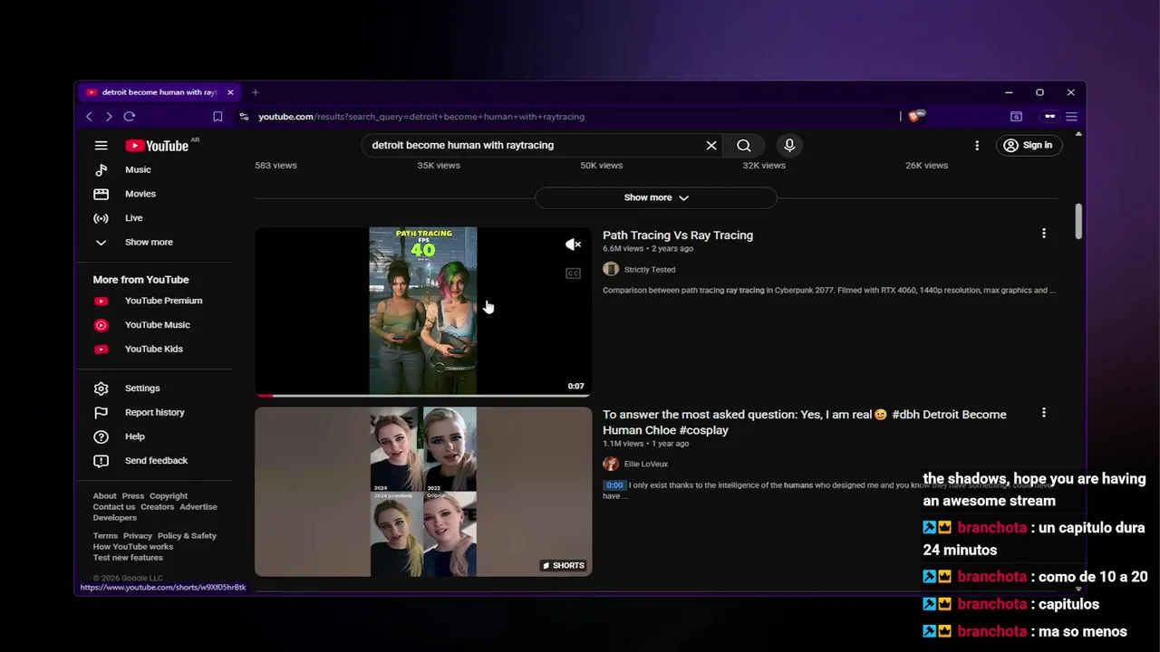Open YouTube Premium link
This screenshot has width=1160, height=652.
pyautogui.click(x=163, y=301)
